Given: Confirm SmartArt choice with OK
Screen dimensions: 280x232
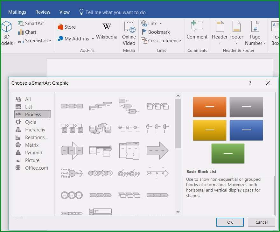Looking at the screenshot, I should (230, 222).
